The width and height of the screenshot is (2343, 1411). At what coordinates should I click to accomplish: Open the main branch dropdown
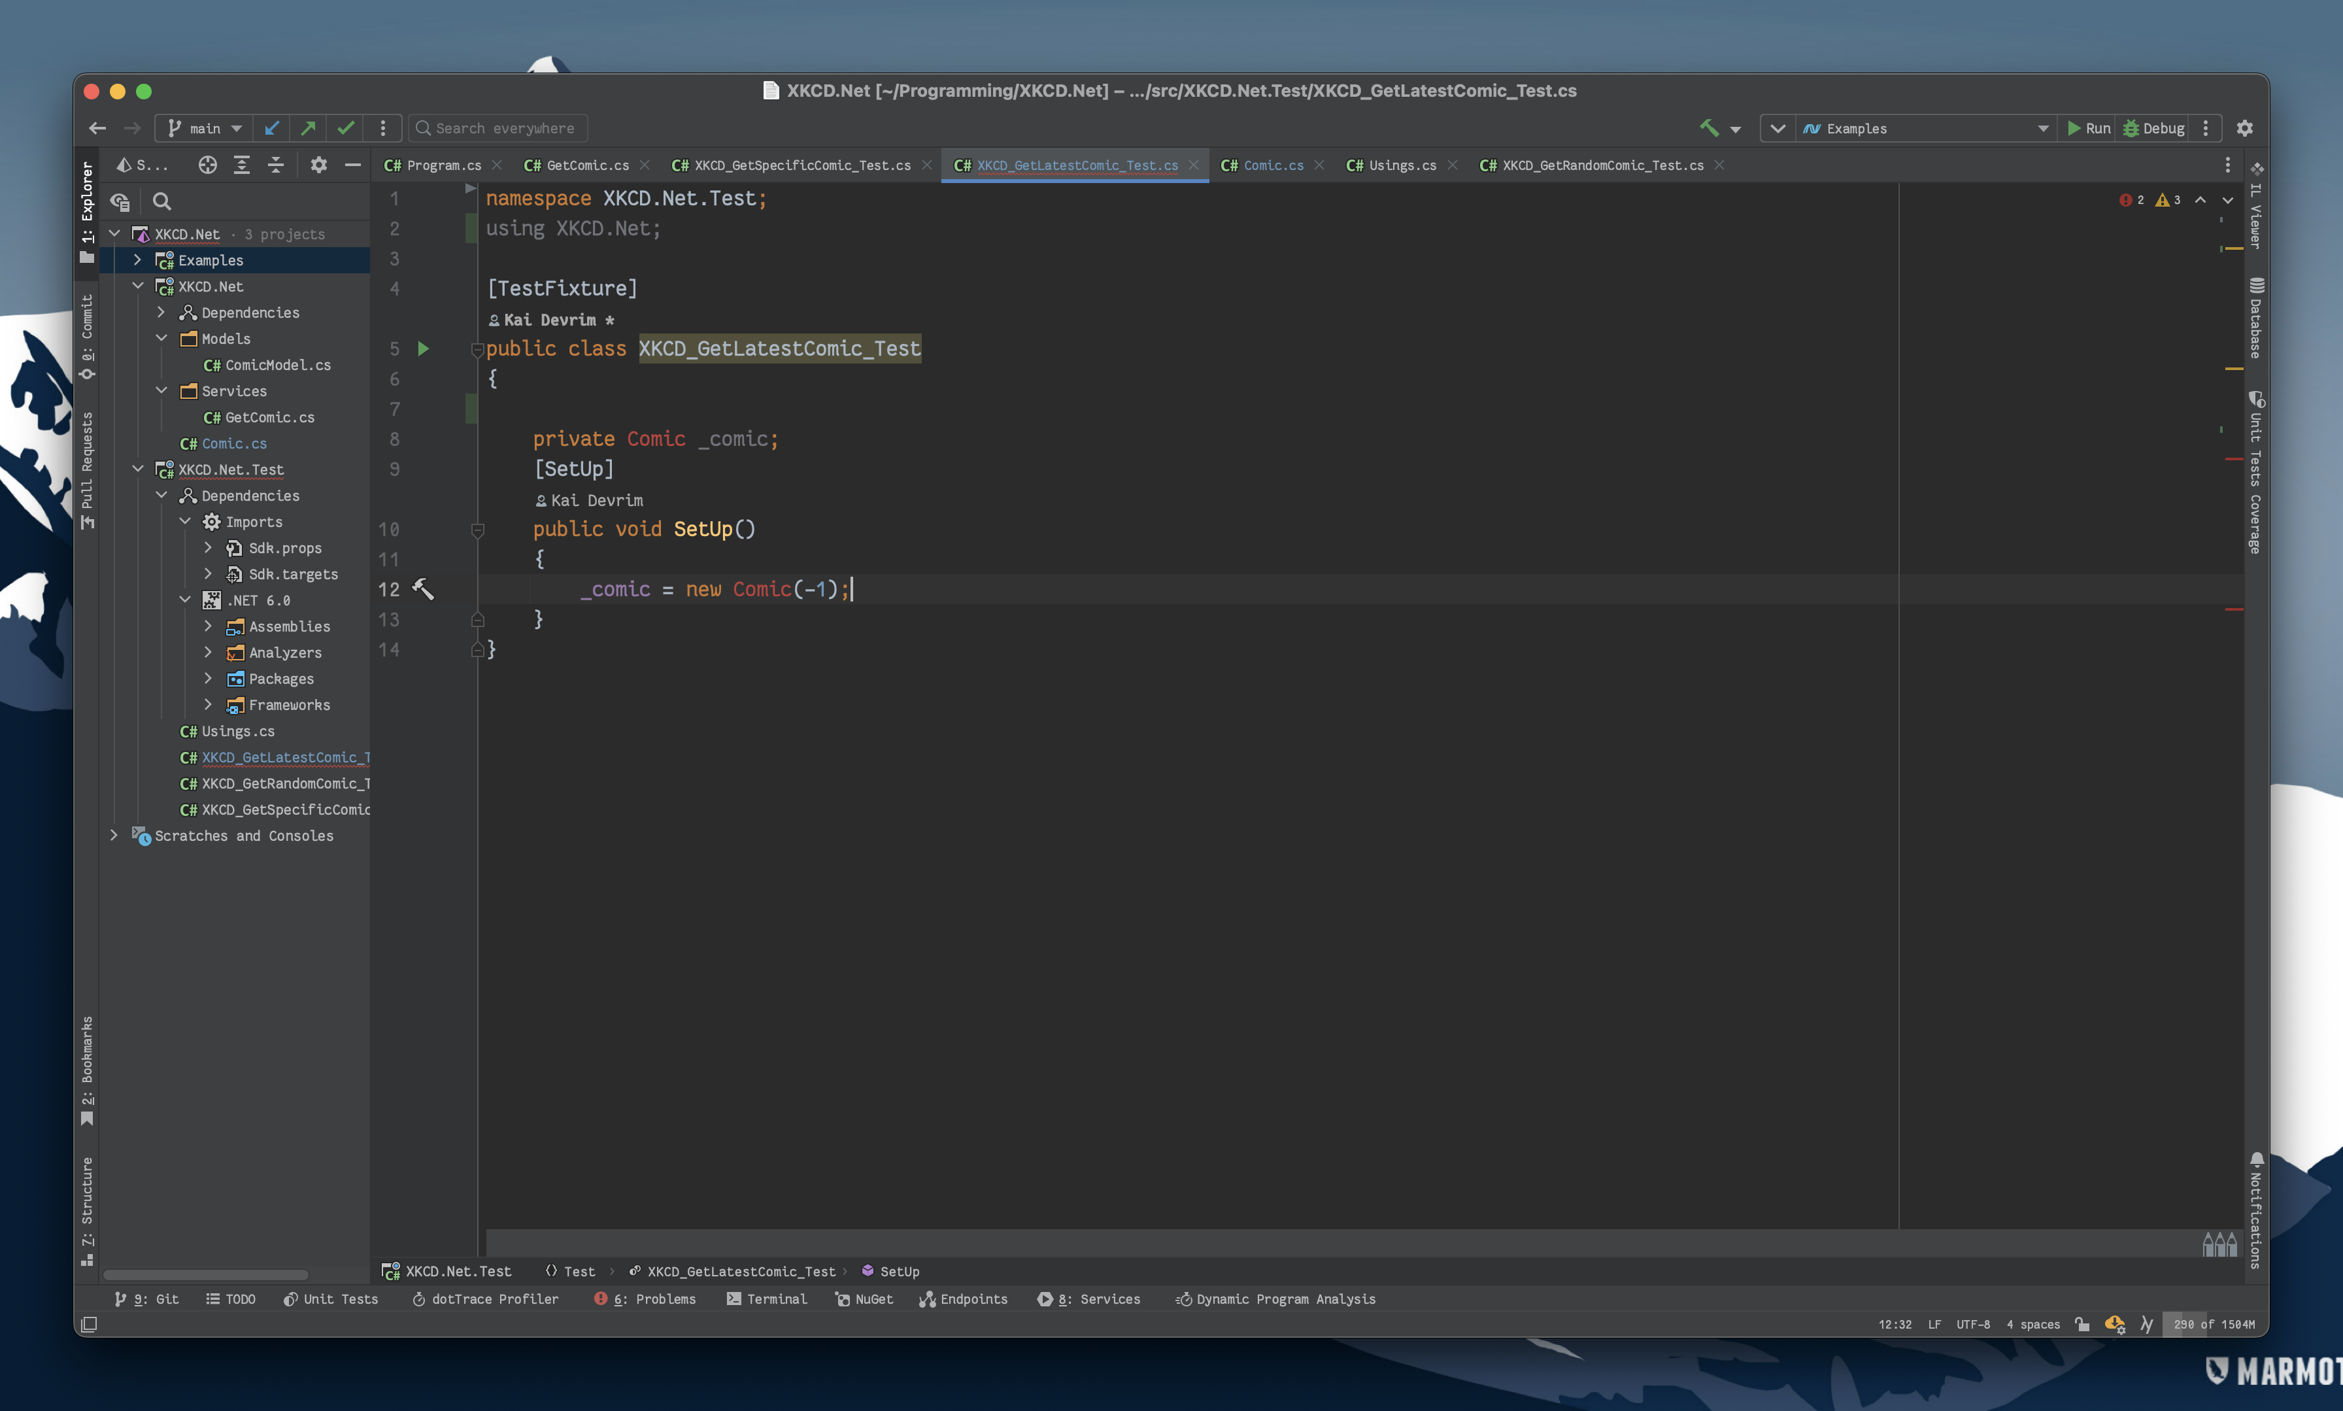(205, 127)
